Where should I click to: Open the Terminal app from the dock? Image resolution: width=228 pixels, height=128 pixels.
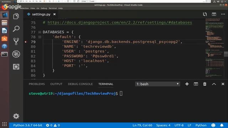pyautogui.click(x=4, y=54)
